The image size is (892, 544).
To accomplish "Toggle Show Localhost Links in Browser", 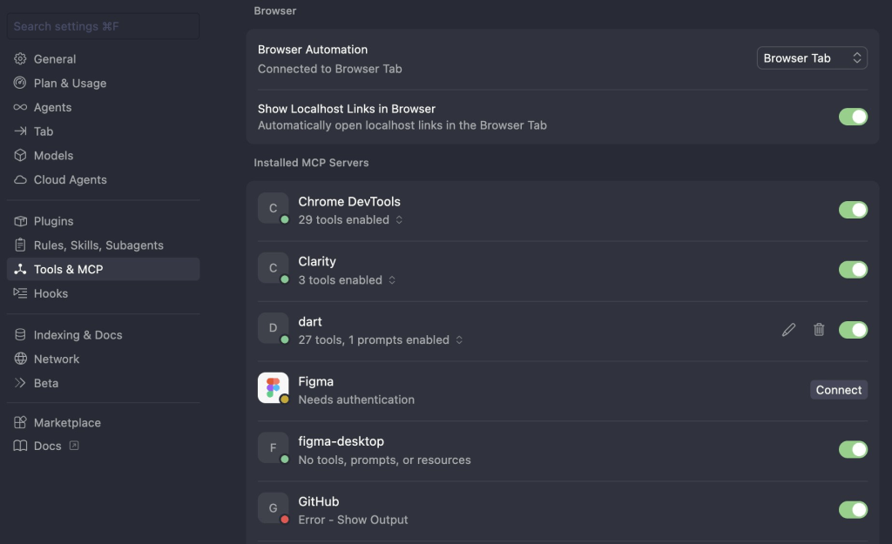I will click(853, 117).
